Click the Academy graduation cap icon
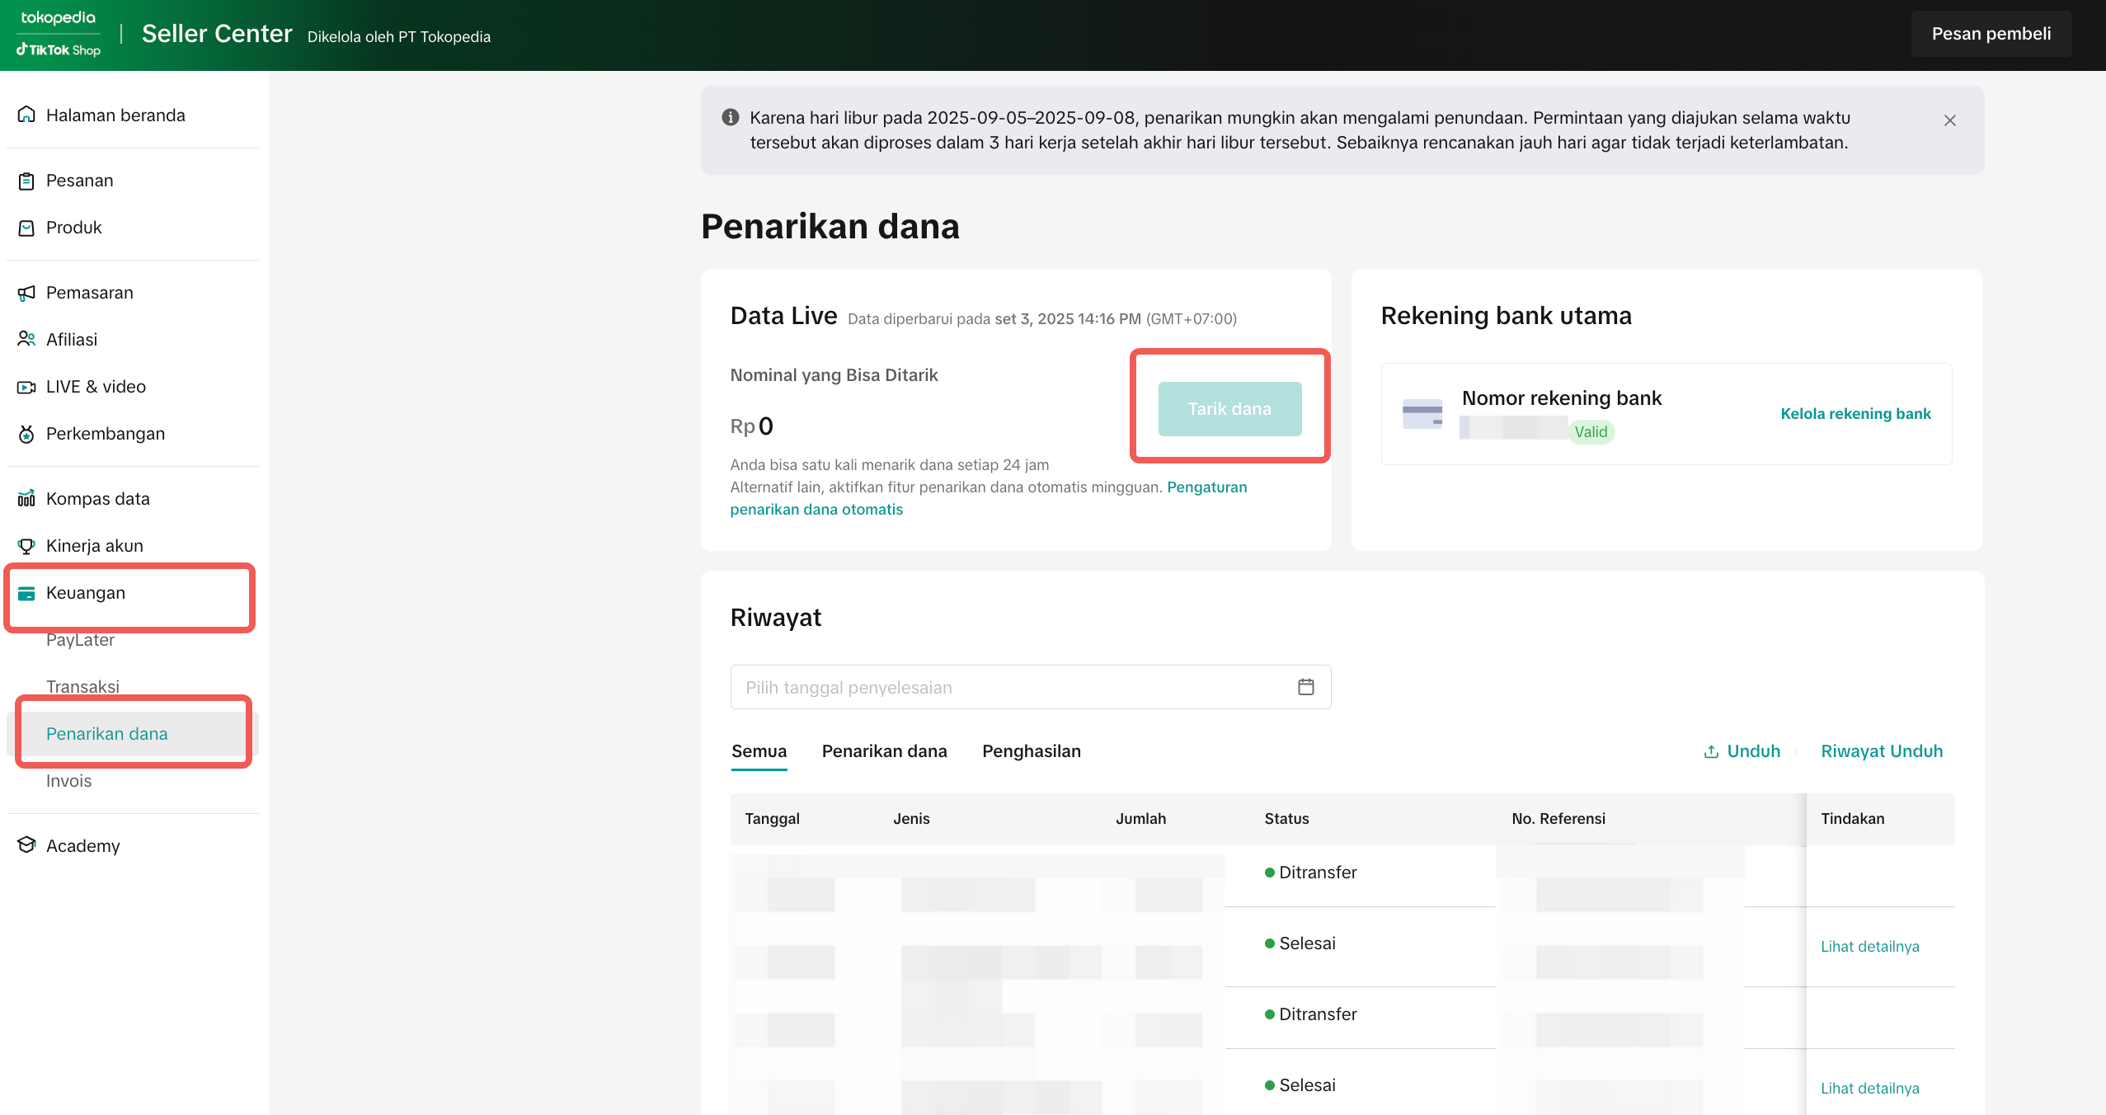 click(26, 845)
